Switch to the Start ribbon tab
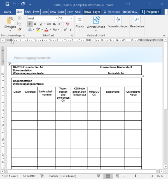The image size is (168, 179). pos(19,12)
